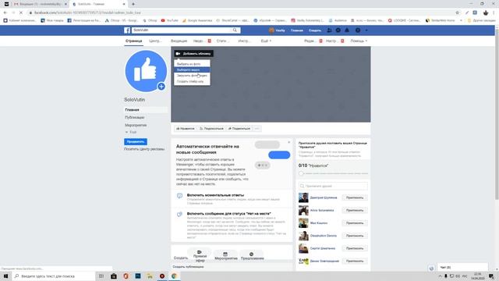Invite Денис with 'Пригласить'
The image size is (499, 281).
(355, 261)
